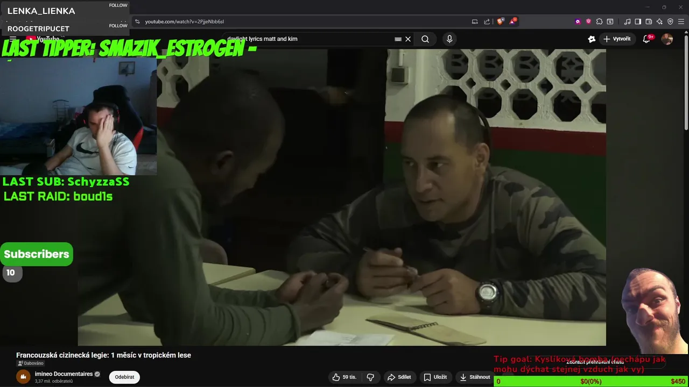
Task: Click LAST RAID: boud1s text
Action: pos(58,196)
